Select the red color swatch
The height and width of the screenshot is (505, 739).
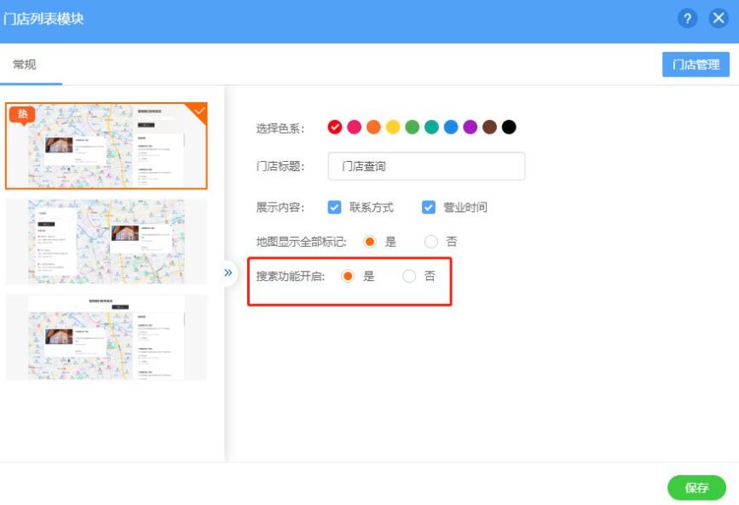[335, 128]
